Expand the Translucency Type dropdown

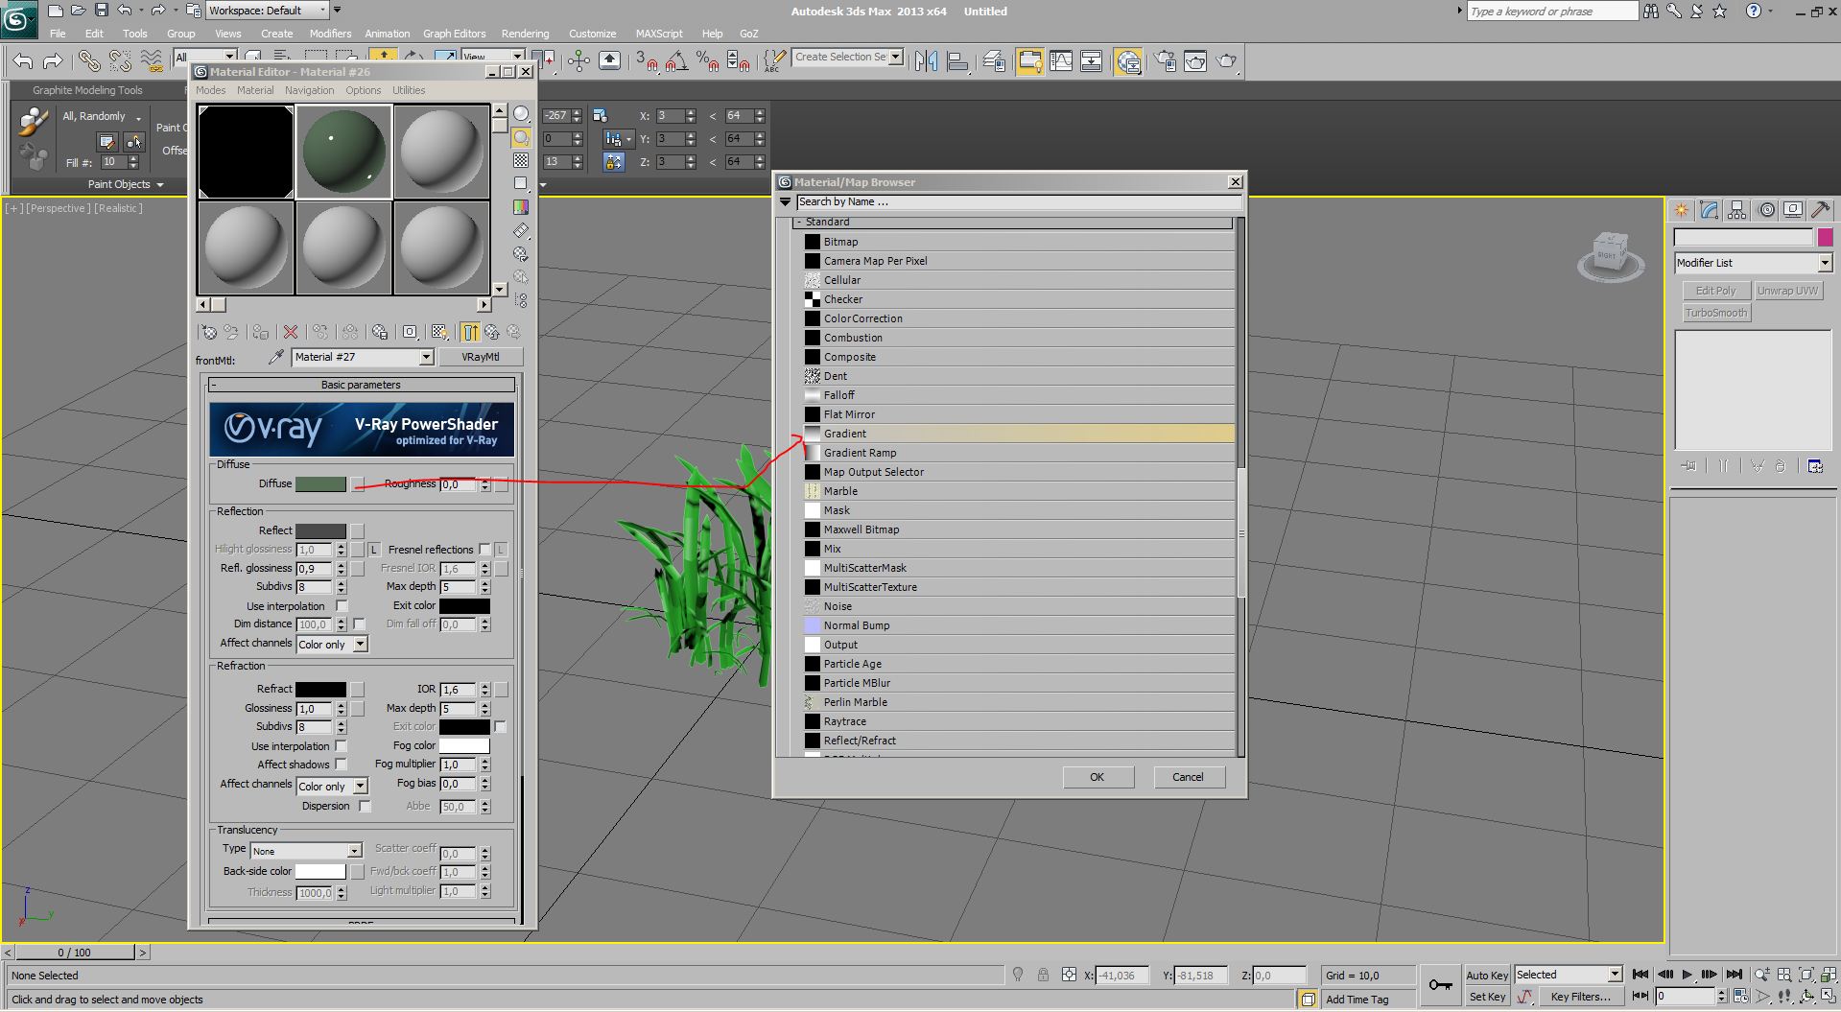tap(354, 851)
